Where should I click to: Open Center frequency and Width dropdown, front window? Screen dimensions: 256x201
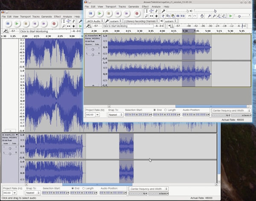click(231, 110)
